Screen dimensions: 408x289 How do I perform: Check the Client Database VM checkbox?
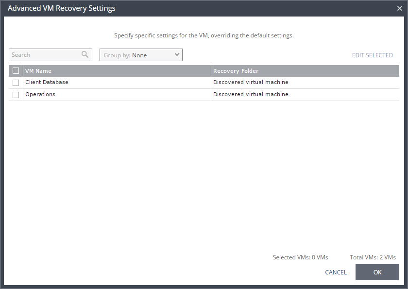tap(16, 83)
